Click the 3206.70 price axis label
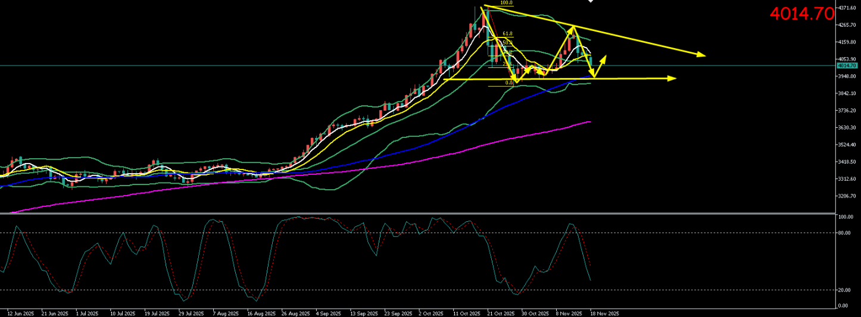This screenshot has width=861, height=317. tap(847, 196)
